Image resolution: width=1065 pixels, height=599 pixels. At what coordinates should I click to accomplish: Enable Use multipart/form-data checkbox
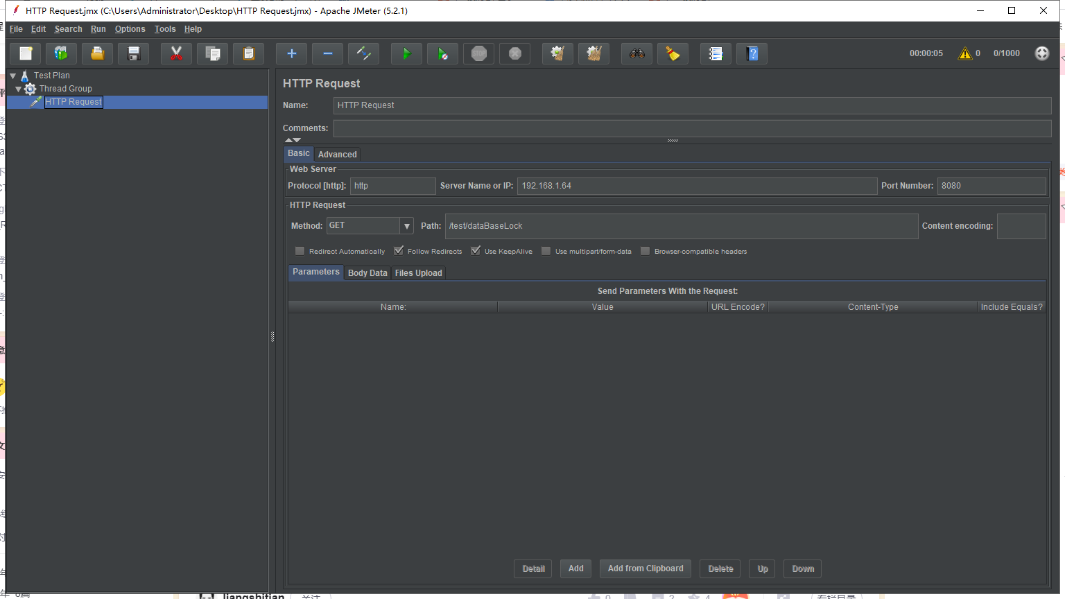tap(546, 251)
